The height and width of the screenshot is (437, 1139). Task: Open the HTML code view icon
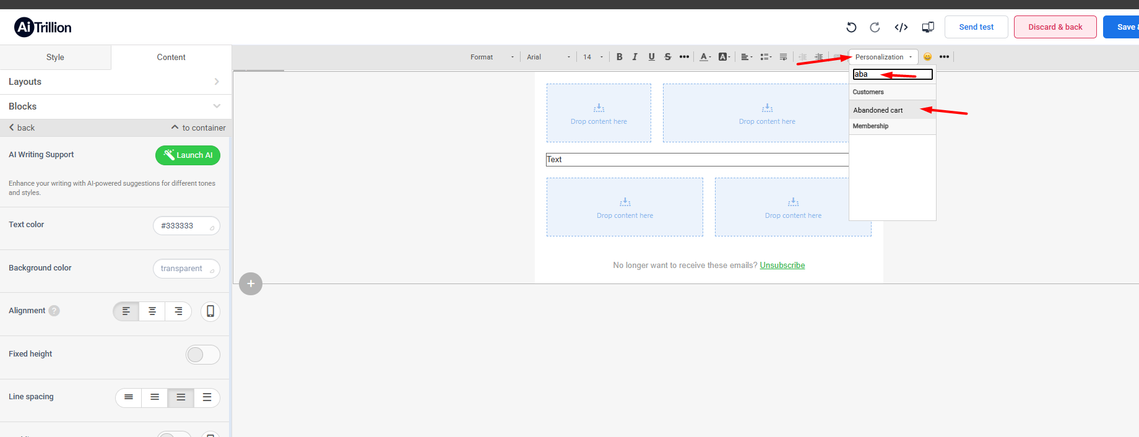901,27
